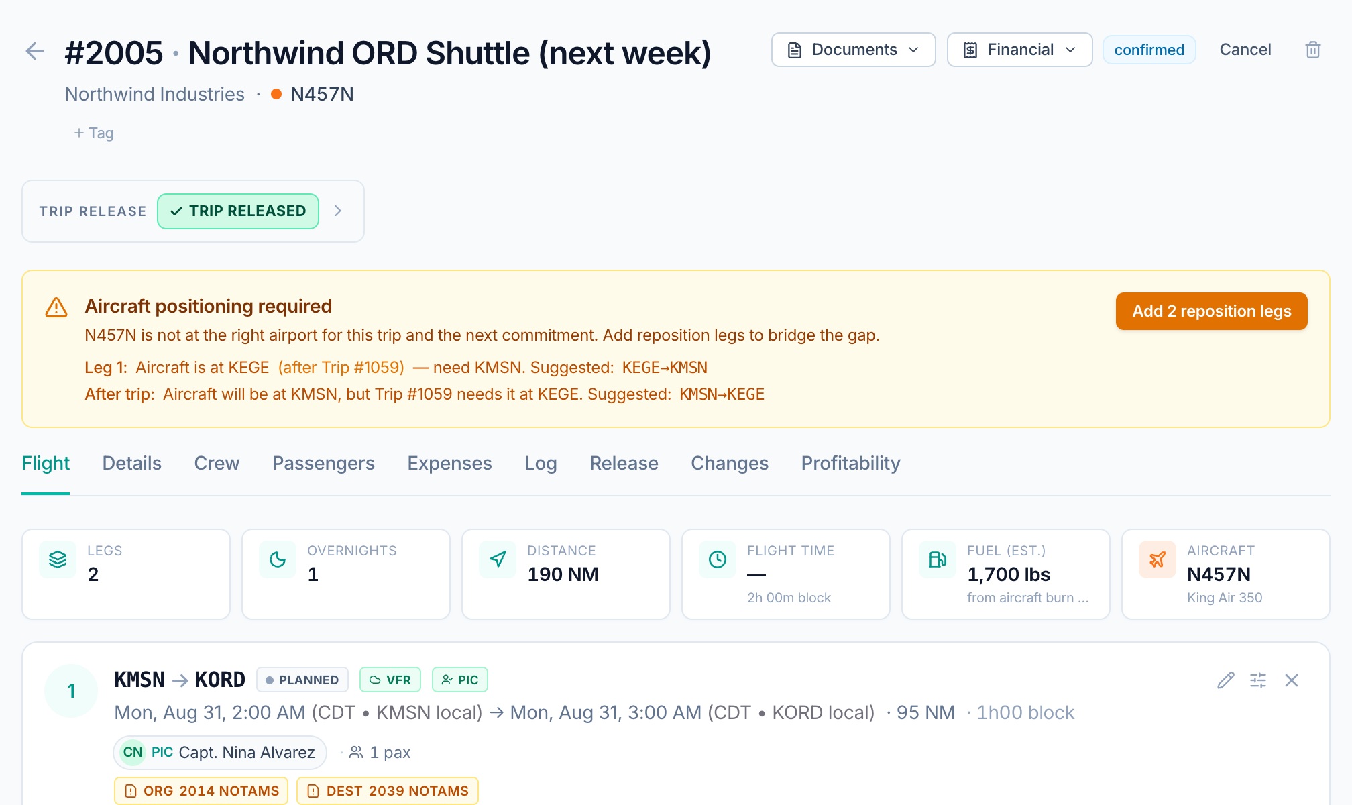Click the positioning warning triangle icon
The image size is (1352, 805).
(x=56, y=307)
